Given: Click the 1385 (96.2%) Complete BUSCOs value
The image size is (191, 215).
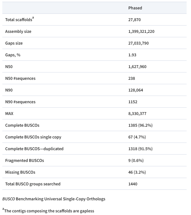Looking at the screenshot, I should (140, 125).
